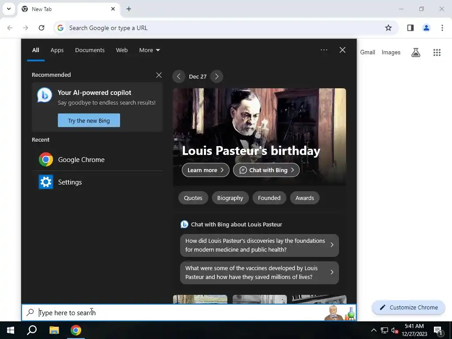The image size is (452, 339).
Task: Click the taskbar search icon
Action: pos(32,330)
